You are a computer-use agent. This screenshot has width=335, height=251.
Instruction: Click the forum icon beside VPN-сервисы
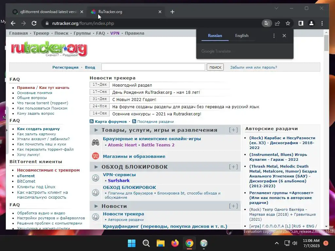(x=96, y=178)
